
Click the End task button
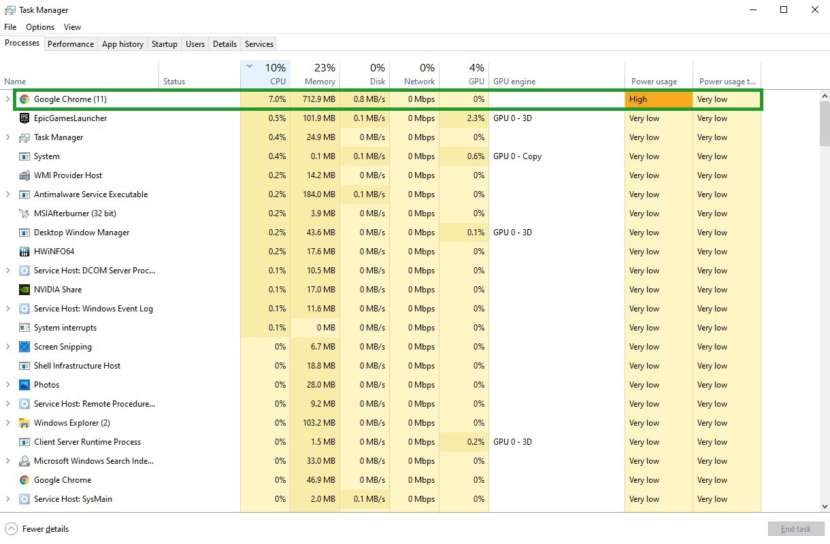pos(795,529)
